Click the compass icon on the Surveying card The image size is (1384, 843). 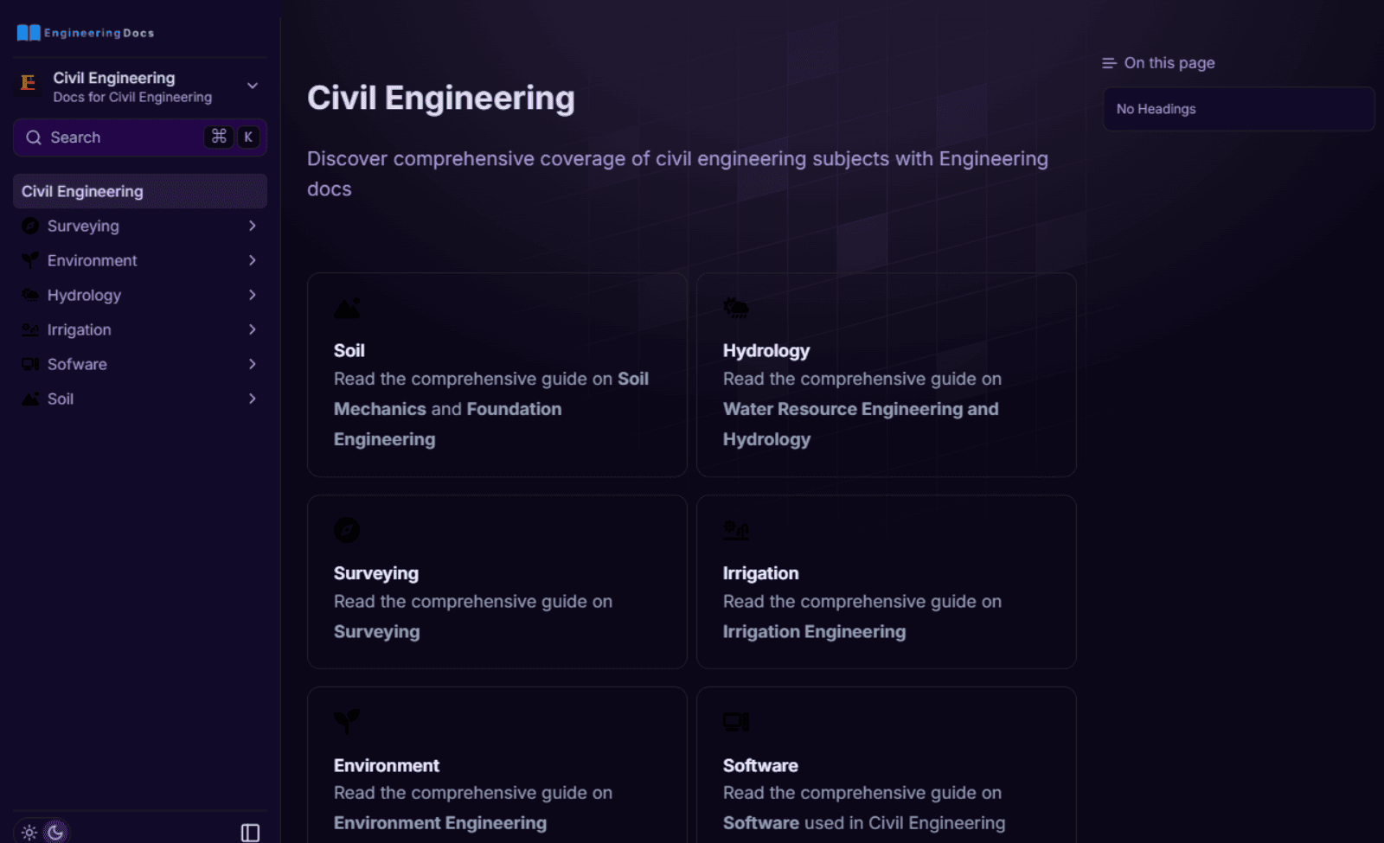[x=347, y=530]
